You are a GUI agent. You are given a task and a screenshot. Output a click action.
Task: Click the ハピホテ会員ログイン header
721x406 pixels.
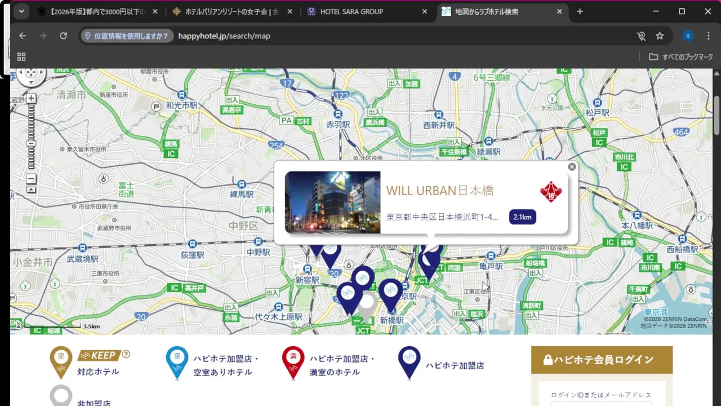[x=602, y=360]
